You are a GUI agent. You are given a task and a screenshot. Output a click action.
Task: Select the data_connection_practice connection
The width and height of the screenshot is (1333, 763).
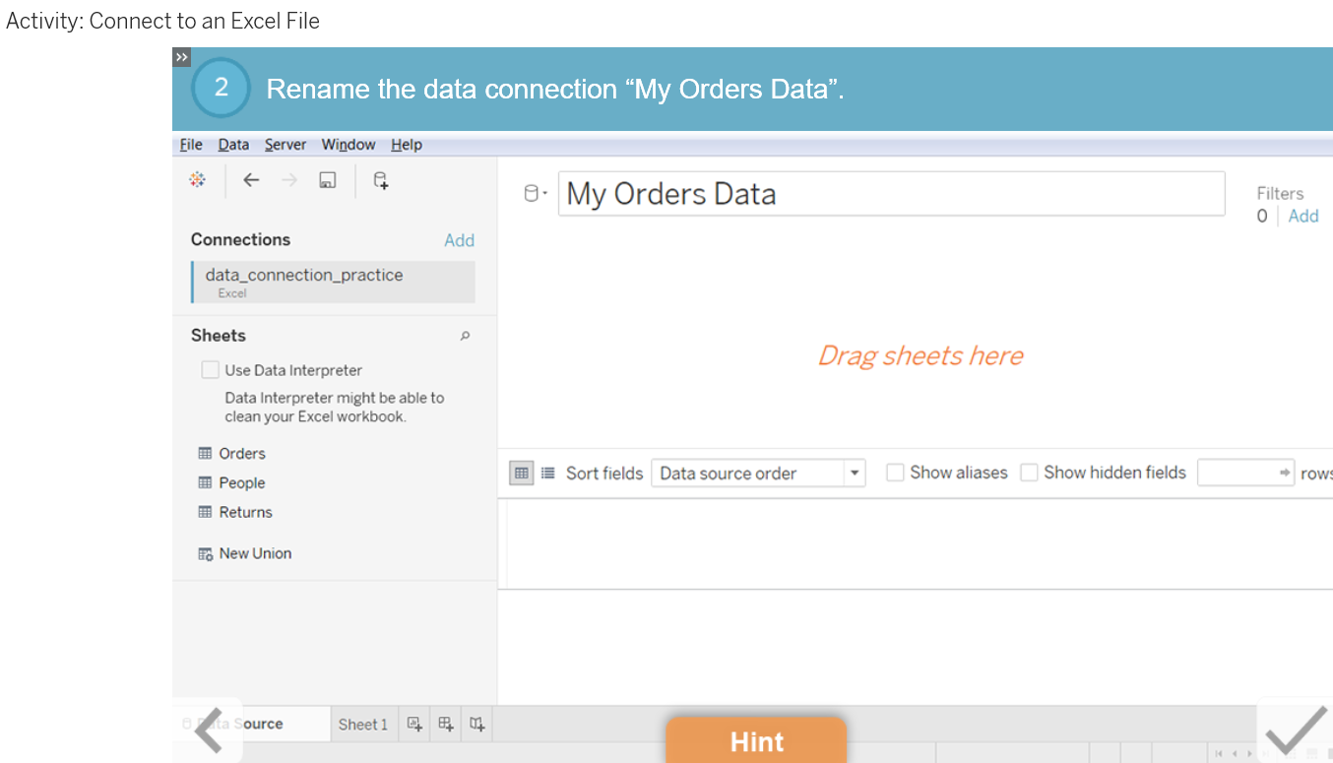pos(333,282)
